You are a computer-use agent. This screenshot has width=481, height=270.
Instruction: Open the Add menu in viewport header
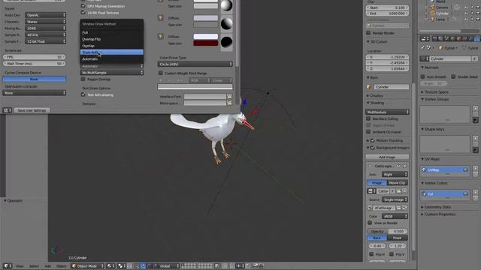coord(48,266)
